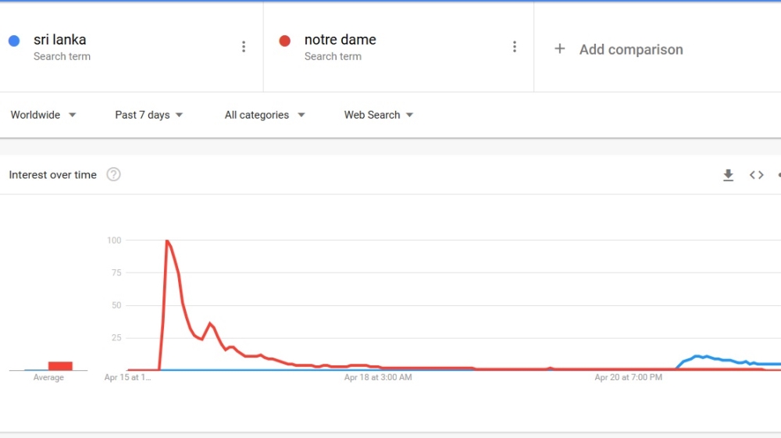
Task: Click the Apr 18 at 3:00 AM label
Action: tap(378, 378)
